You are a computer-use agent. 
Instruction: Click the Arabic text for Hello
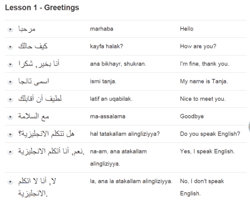[x=27, y=29]
